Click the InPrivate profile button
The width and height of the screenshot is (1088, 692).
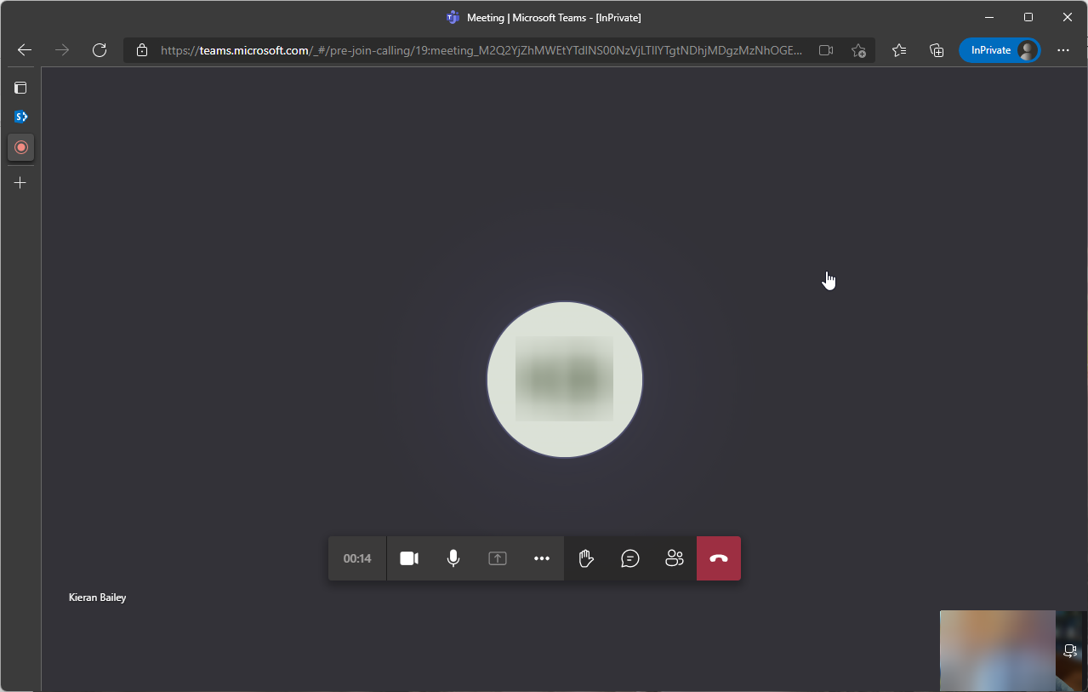(1000, 50)
